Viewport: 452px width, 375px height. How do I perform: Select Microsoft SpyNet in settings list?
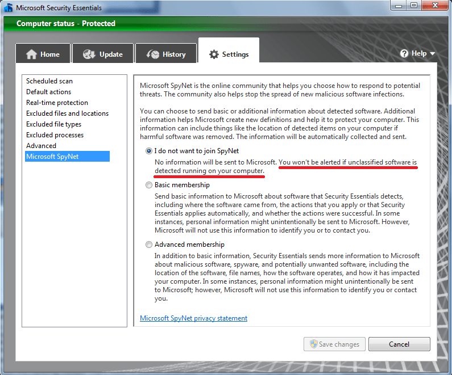pyautogui.click(x=67, y=157)
